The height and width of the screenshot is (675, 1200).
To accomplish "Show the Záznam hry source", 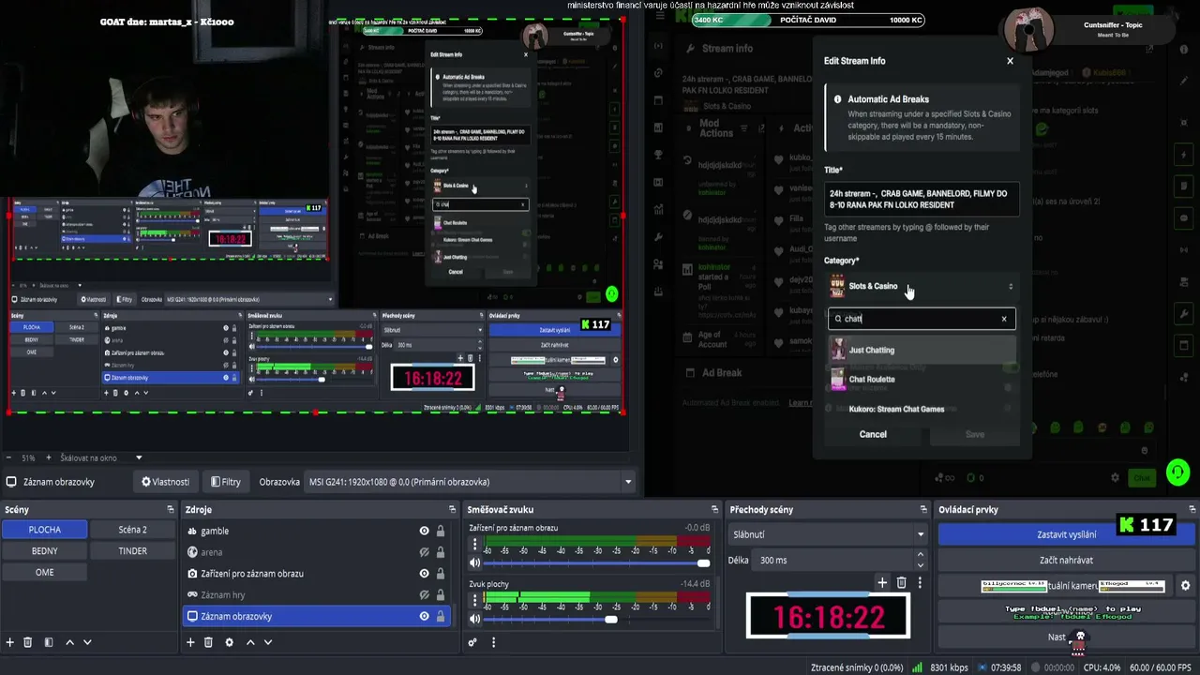I will pyautogui.click(x=425, y=594).
